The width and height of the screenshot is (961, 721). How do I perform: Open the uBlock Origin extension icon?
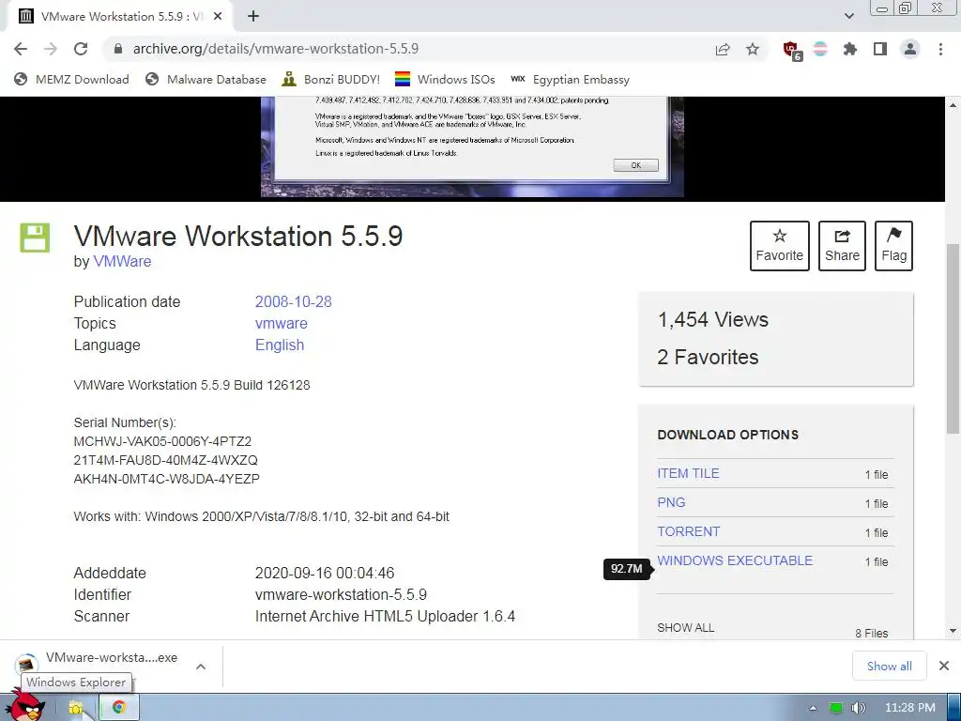pos(792,51)
